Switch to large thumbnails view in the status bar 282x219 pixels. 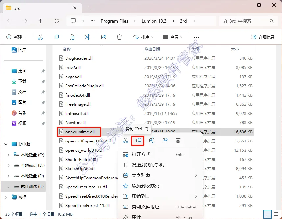point(276,214)
